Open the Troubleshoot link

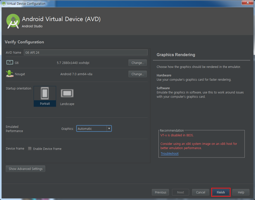(170, 153)
